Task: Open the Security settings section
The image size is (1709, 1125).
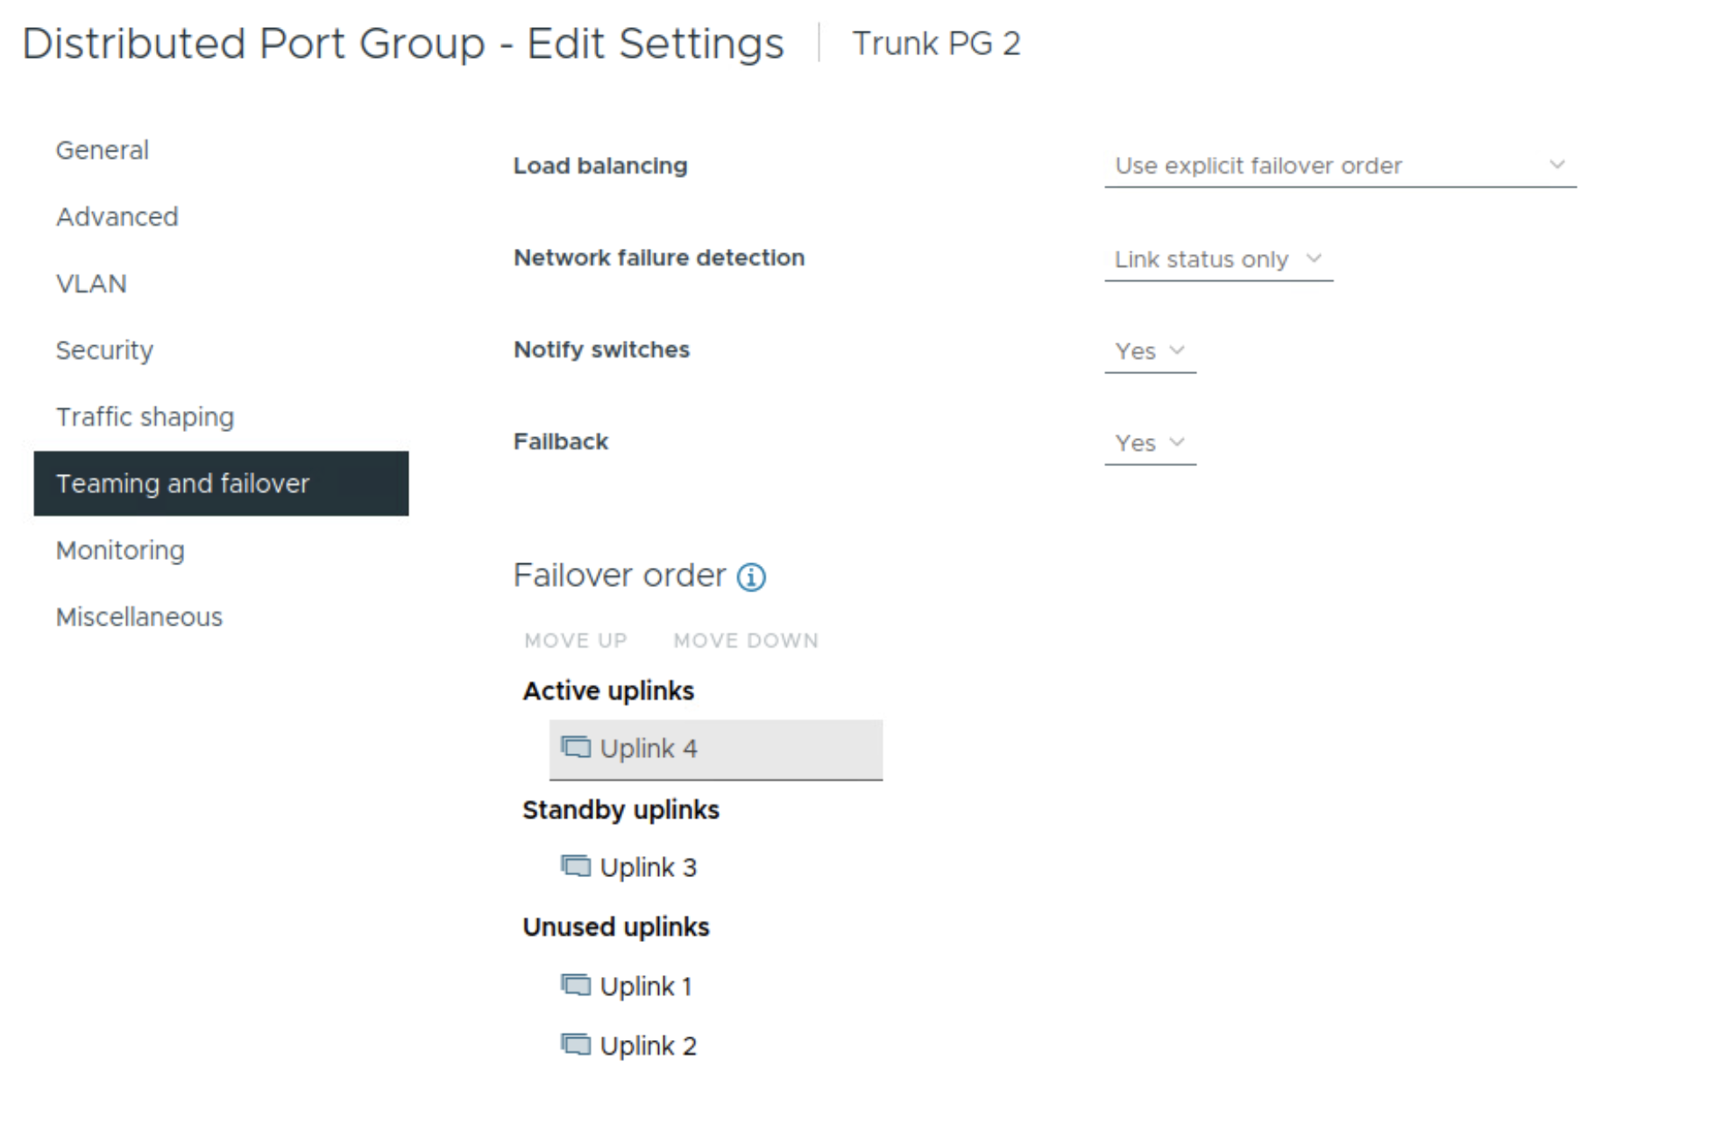Action: coord(104,350)
